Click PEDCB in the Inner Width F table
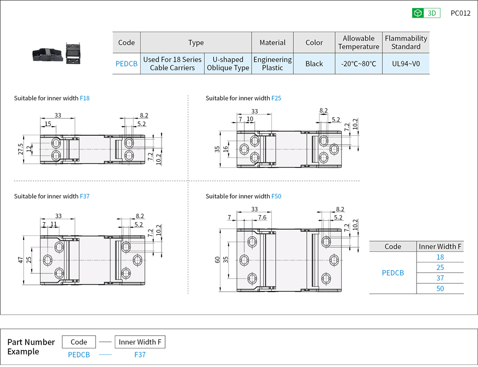Image resolution: width=478 pixels, height=367 pixels. click(392, 273)
